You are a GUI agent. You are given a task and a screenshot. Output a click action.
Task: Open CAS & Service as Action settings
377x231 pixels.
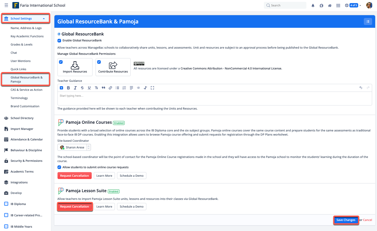26,90
